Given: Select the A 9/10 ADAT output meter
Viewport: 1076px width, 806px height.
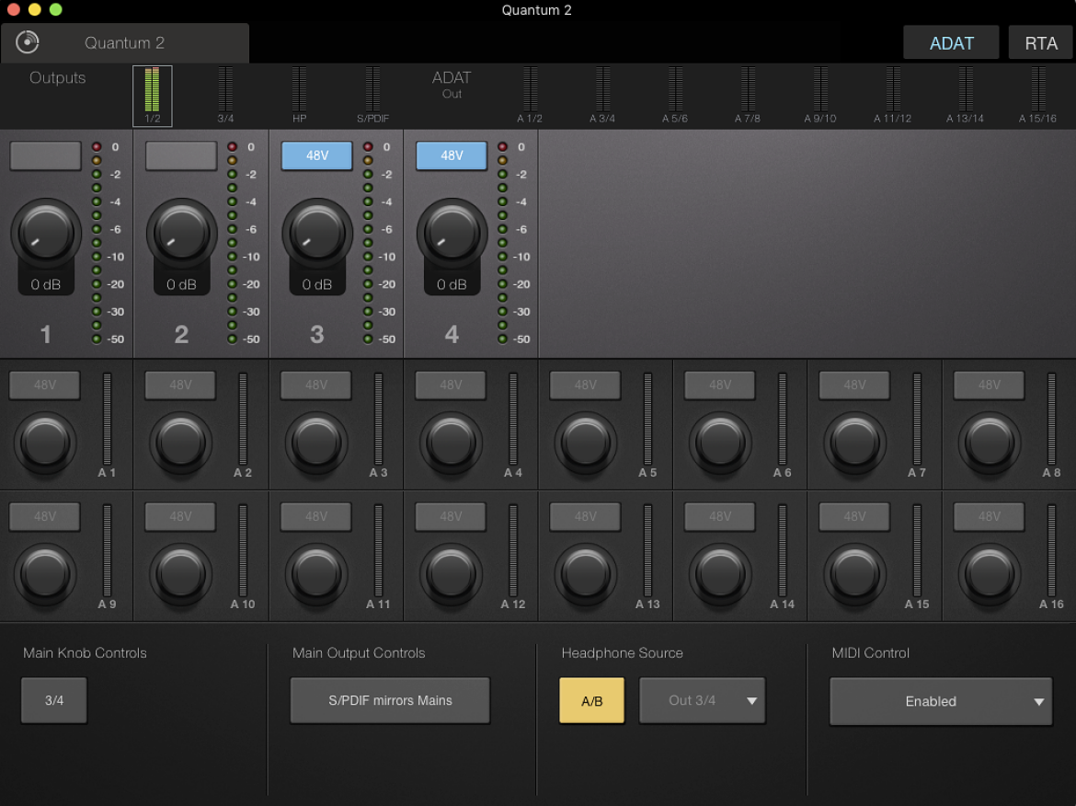Looking at the screenshot, I should pos(820,96).
